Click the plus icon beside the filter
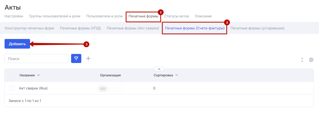 click(88, 58)
